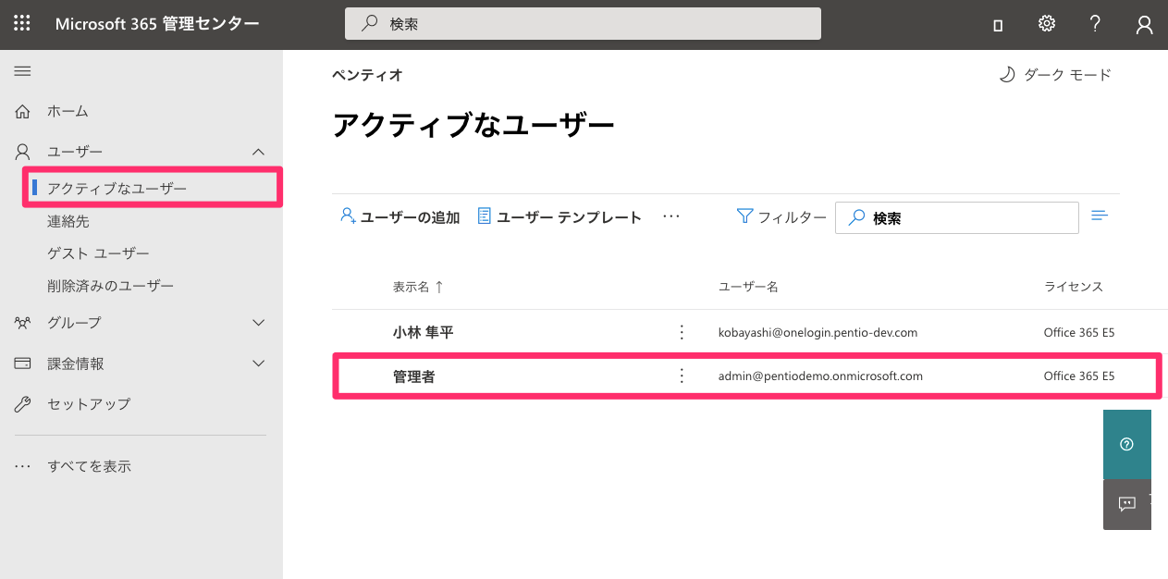The width and height of the screenshot is (1168, 579).
Task: Click the settings gear icon in header
Action: tap(1047, 24)
